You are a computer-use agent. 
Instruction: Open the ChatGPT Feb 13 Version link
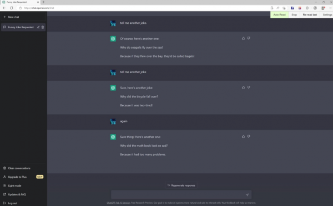118,203
